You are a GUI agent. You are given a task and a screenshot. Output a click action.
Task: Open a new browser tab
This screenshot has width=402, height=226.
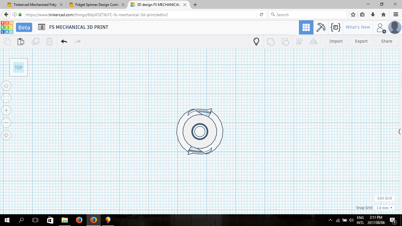[x=195, y=5]
